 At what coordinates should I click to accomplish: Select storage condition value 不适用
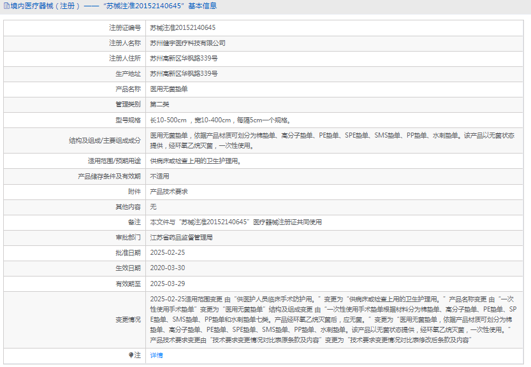[159, 176]
